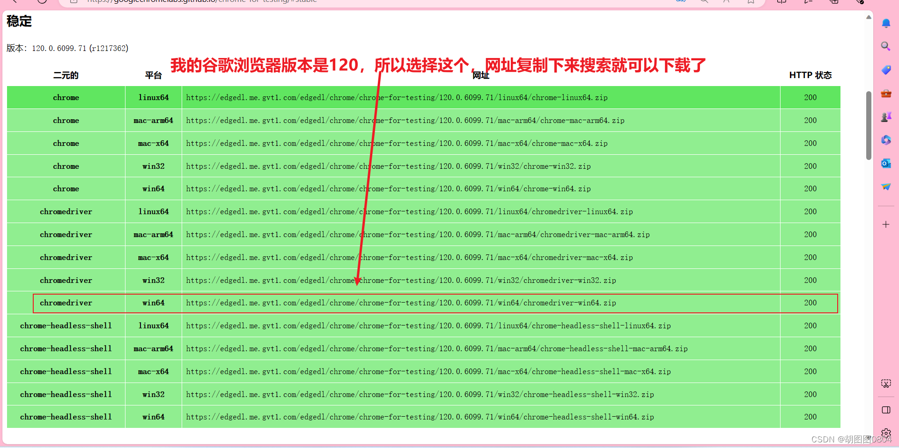Select the version text 120.0.6099.71

(59, 48)
